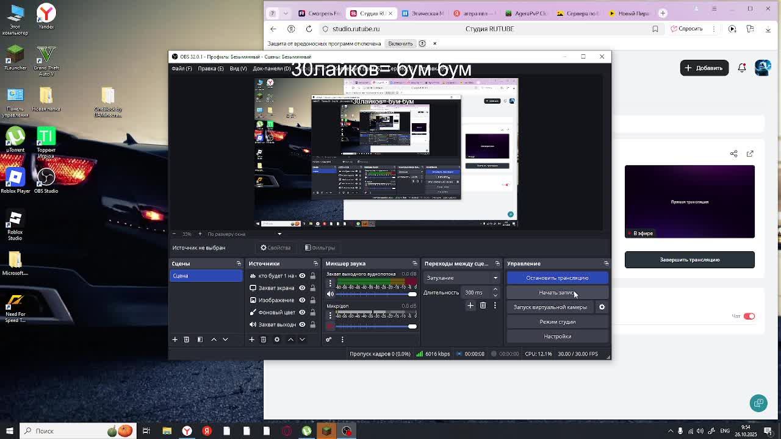Undock the Controls panel
Viewport: 781px width, 439px height.
pos(606,263)
